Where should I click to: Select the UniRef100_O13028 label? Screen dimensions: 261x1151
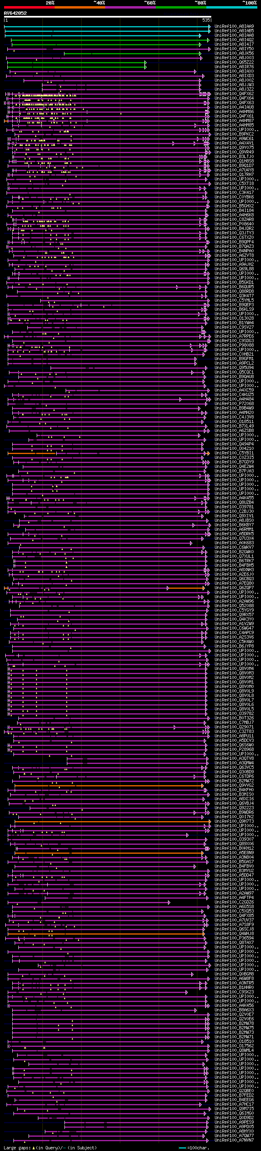point(234,318)
